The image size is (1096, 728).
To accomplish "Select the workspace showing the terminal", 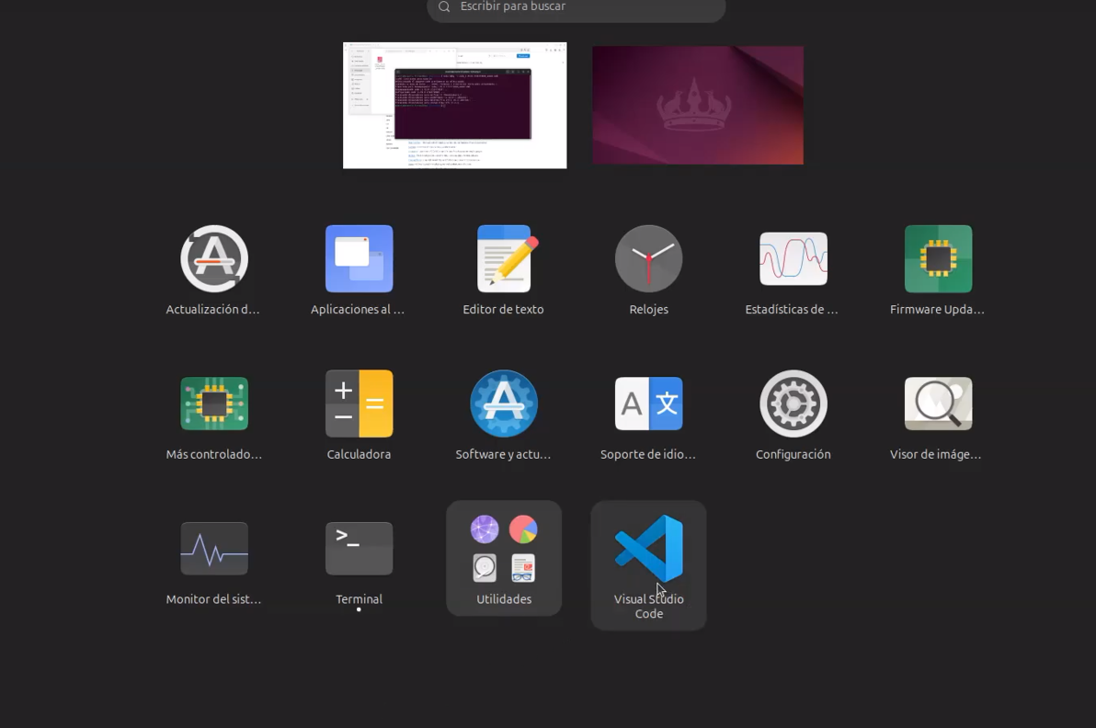I will (454, 105).
